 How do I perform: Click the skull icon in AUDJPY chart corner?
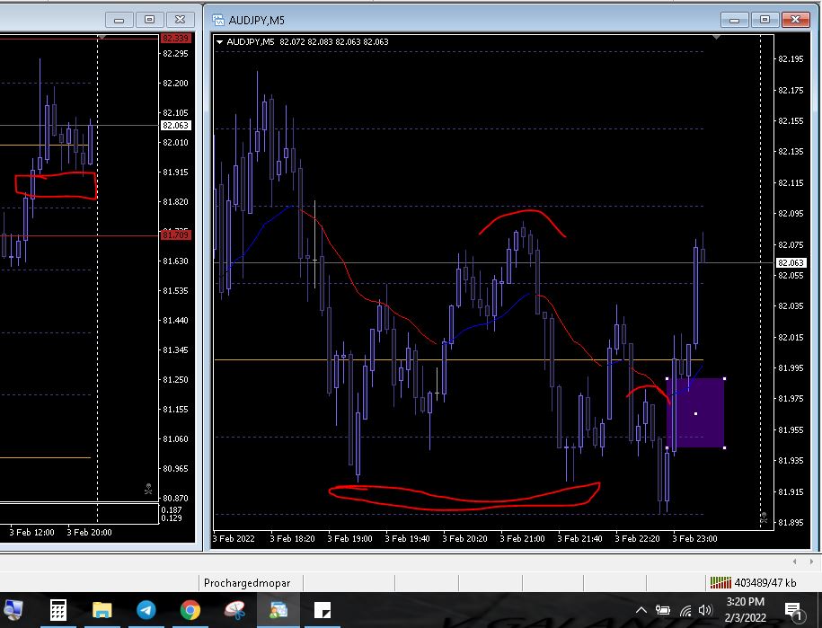pyautogui.click(x=764, y=517)
